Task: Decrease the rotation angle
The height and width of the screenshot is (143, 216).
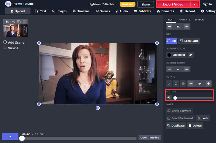Action: (191, 84)
